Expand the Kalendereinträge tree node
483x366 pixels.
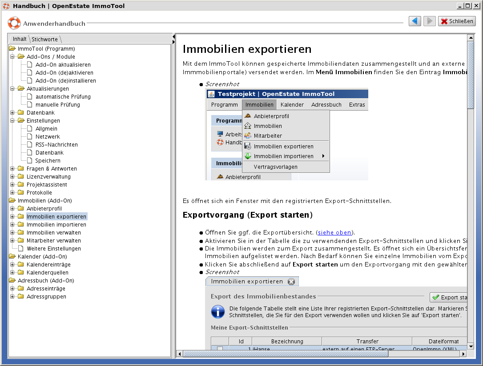12,265
